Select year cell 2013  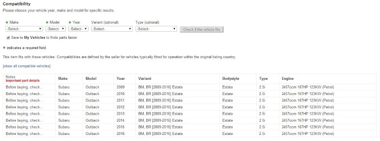tap(120, 114)
